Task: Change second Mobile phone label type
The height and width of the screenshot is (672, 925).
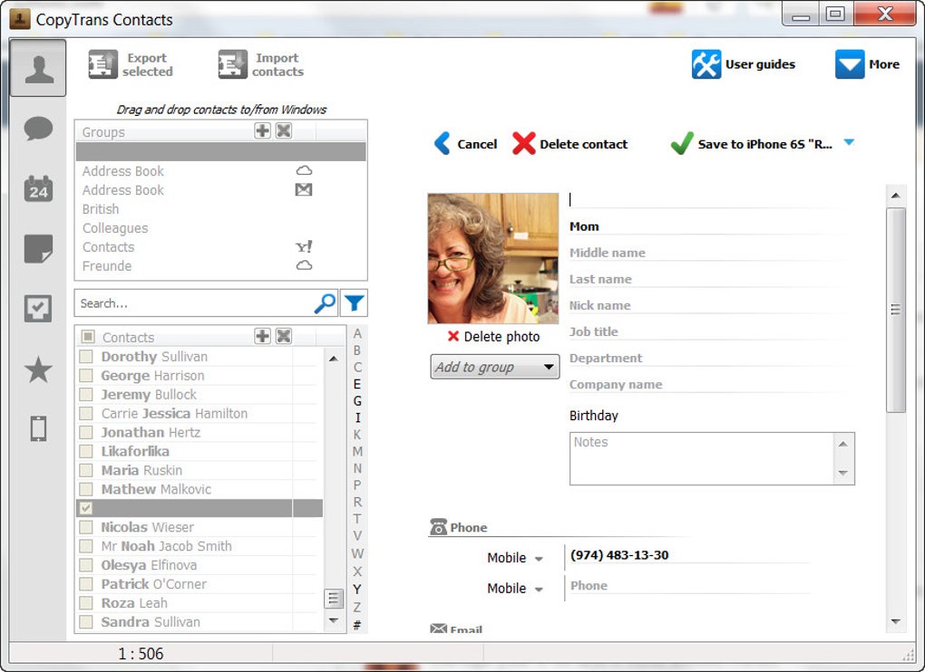Action: 514,589
